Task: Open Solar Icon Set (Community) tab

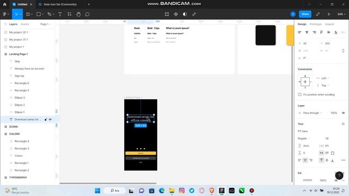Action: [x=59, y=4]
